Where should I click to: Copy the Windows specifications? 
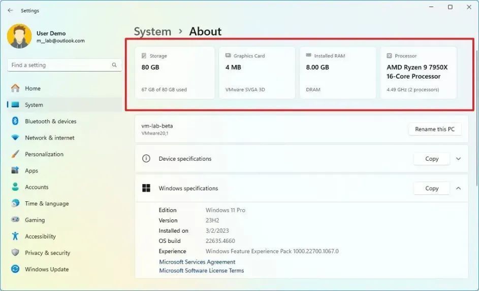432,188
